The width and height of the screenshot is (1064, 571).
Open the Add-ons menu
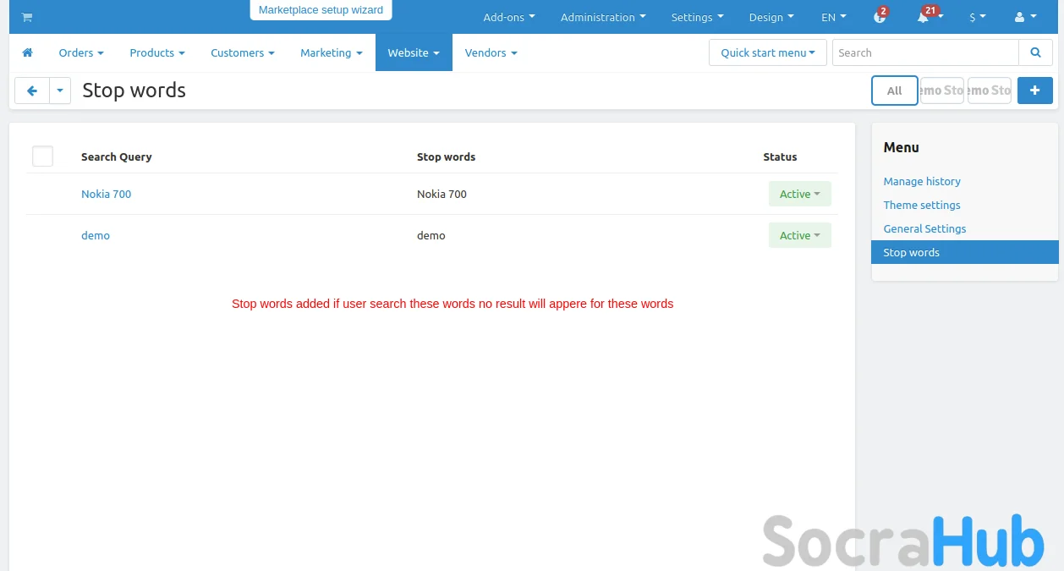click(508, 17)
